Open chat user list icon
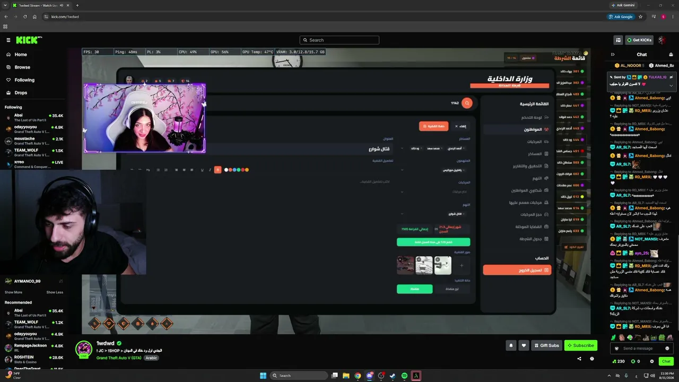679x382 pixels. tap(671, 55)
